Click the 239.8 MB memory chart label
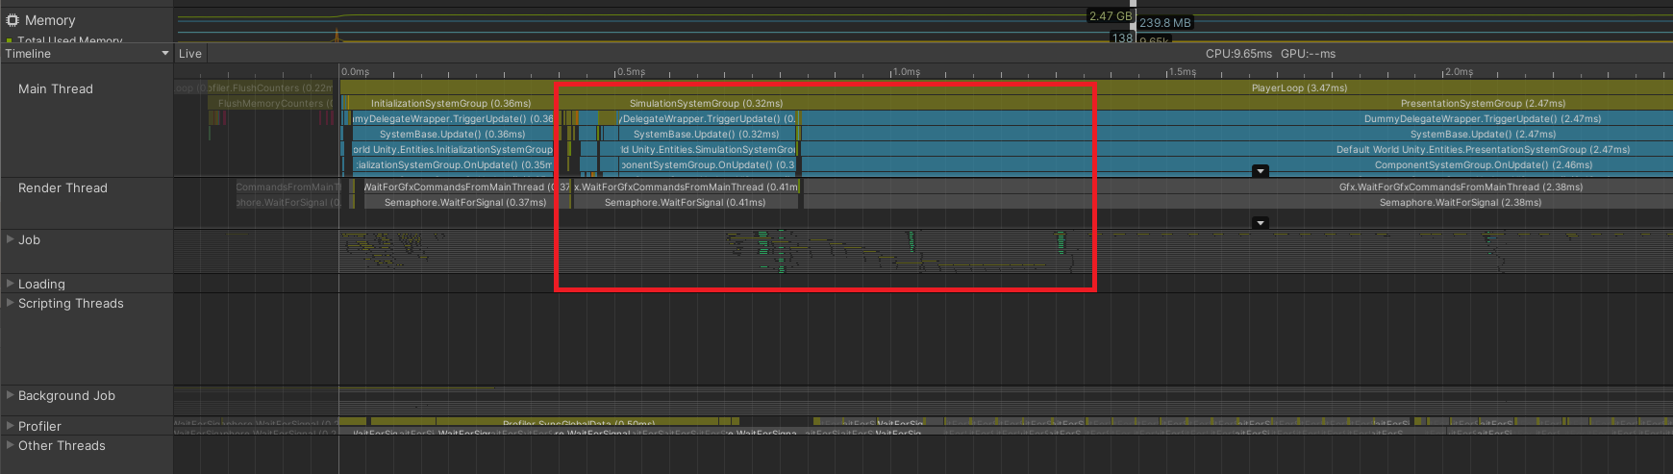The height and width of the screenshot is (474, 1673). coord(1165,22)
